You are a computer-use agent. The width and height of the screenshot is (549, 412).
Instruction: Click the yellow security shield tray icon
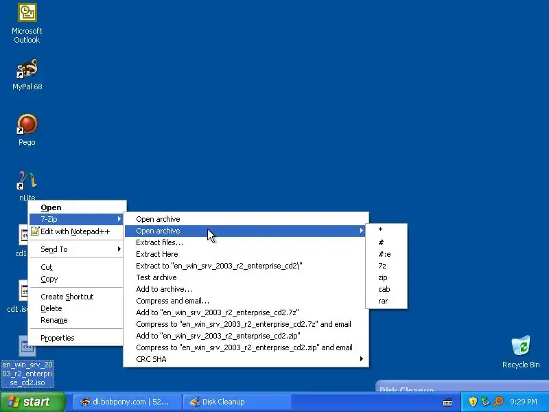(473, 402)
